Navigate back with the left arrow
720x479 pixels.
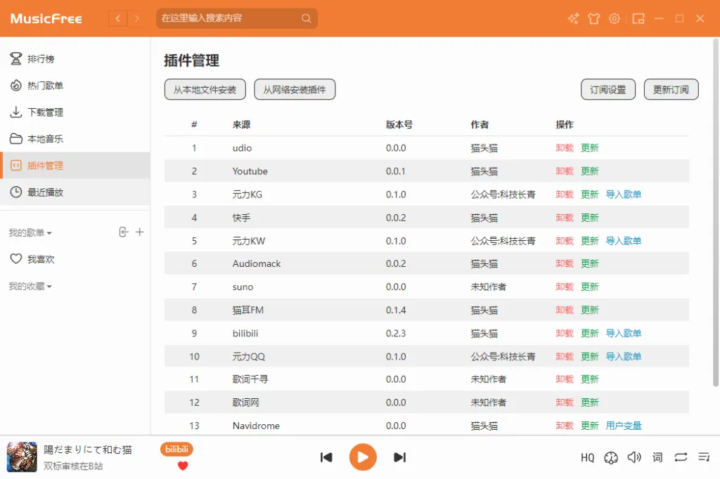pos(117,18)
